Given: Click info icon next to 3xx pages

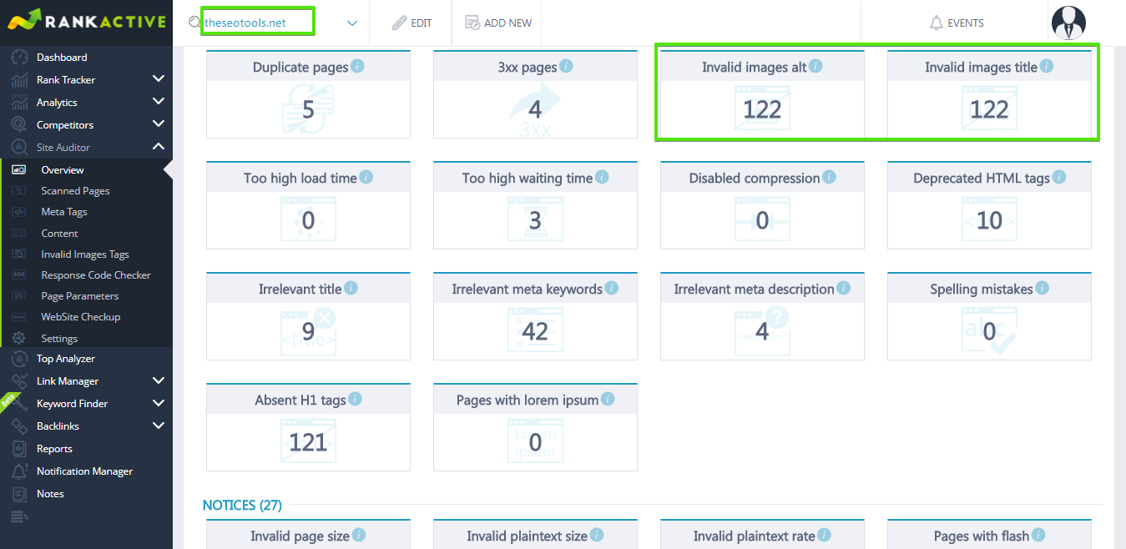Looking at the screenshot, I should coord(566,66).
